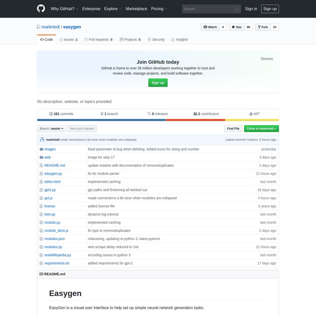Open the Branch: master selector
Viewport: 316px width, 316px height.
coord(52,129)
